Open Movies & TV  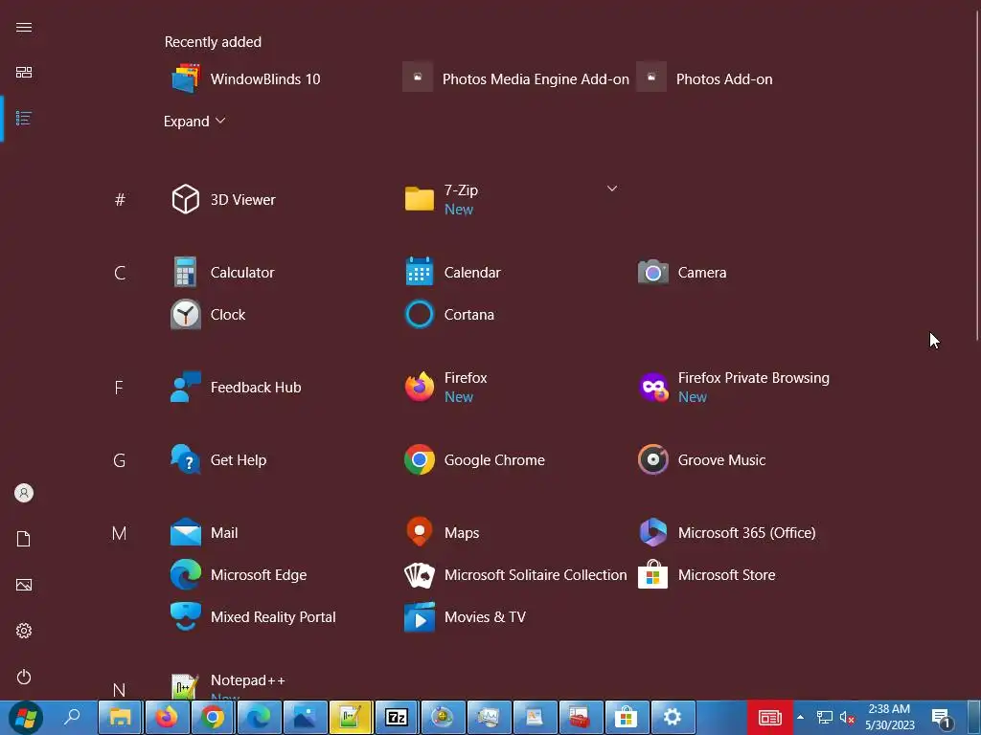pos(466,617)
